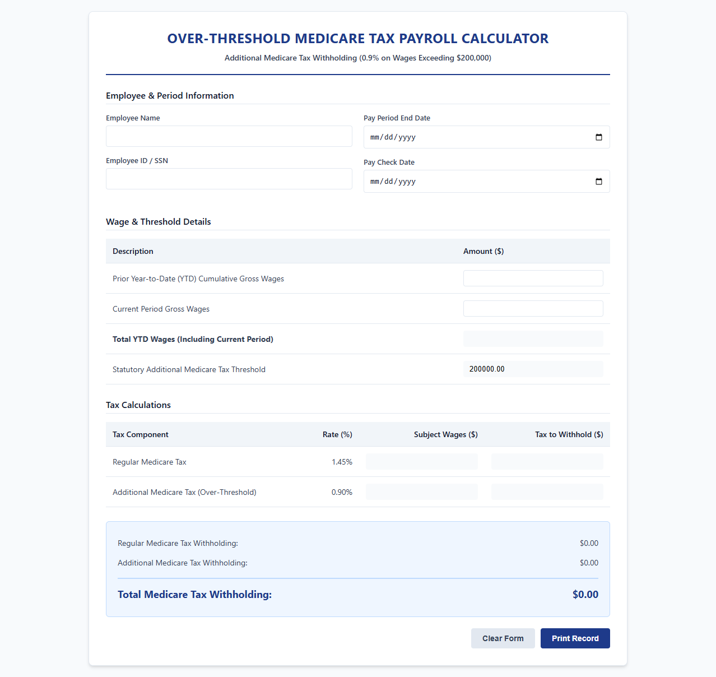
Task: Click the Additional Medicare Tax Withholding $0.00 value
Action: [589, 563]
